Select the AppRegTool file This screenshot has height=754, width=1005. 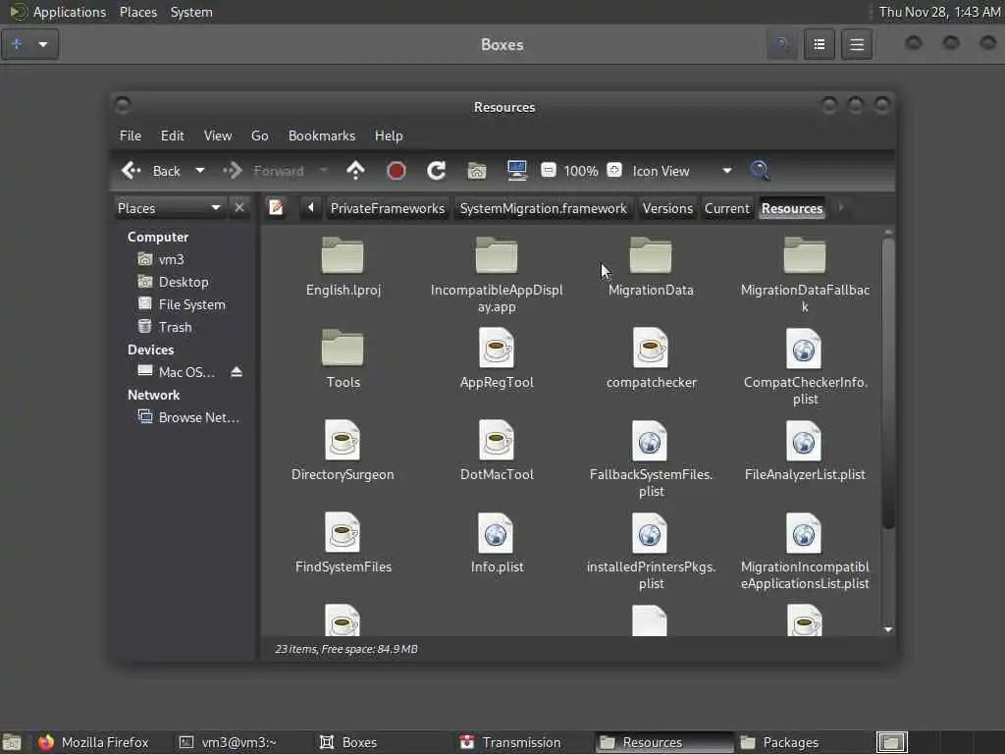(x=497, y=359)
